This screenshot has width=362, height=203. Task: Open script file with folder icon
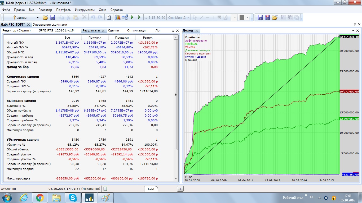[x=45, y=17]
